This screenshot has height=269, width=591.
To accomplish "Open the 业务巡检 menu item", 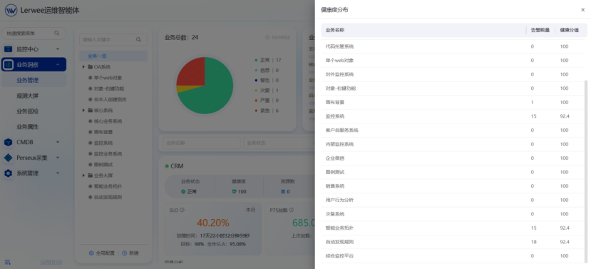I will coord(28,111).
